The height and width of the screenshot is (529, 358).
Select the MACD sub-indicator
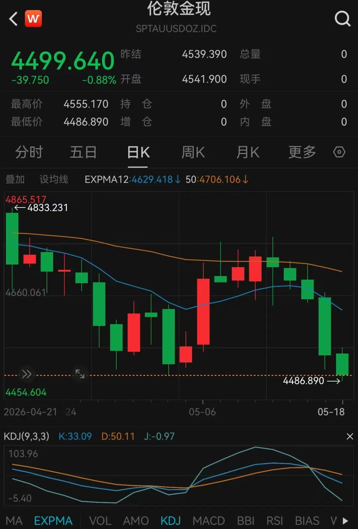[209, 520]
